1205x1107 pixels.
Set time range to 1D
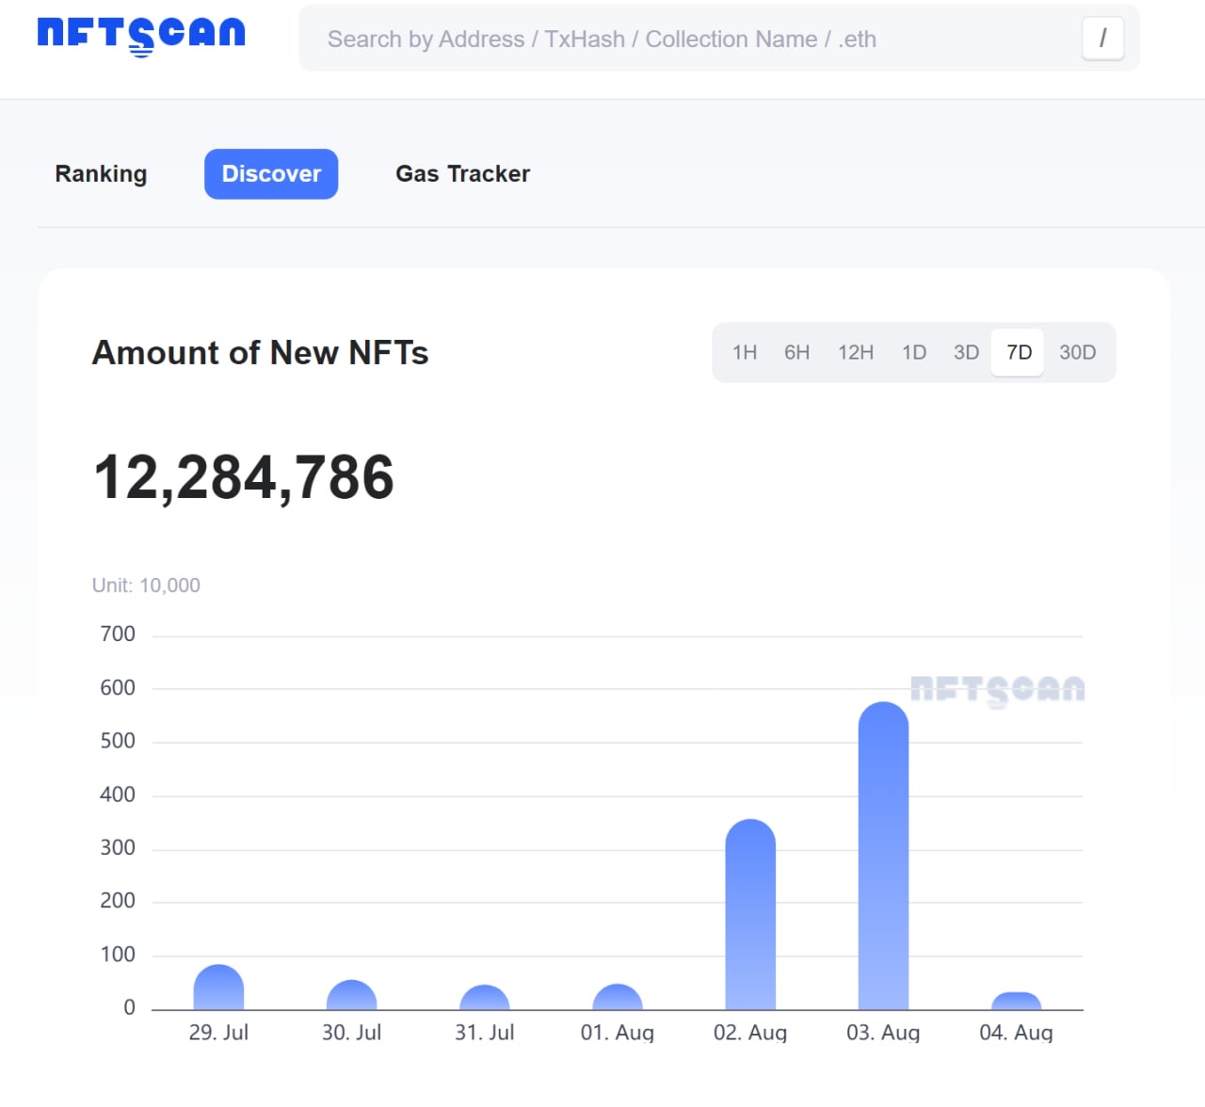tap(914, 352)
